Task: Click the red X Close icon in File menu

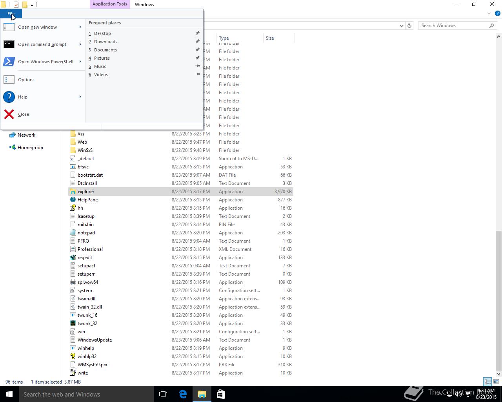Action: click(x=9, y=114)
